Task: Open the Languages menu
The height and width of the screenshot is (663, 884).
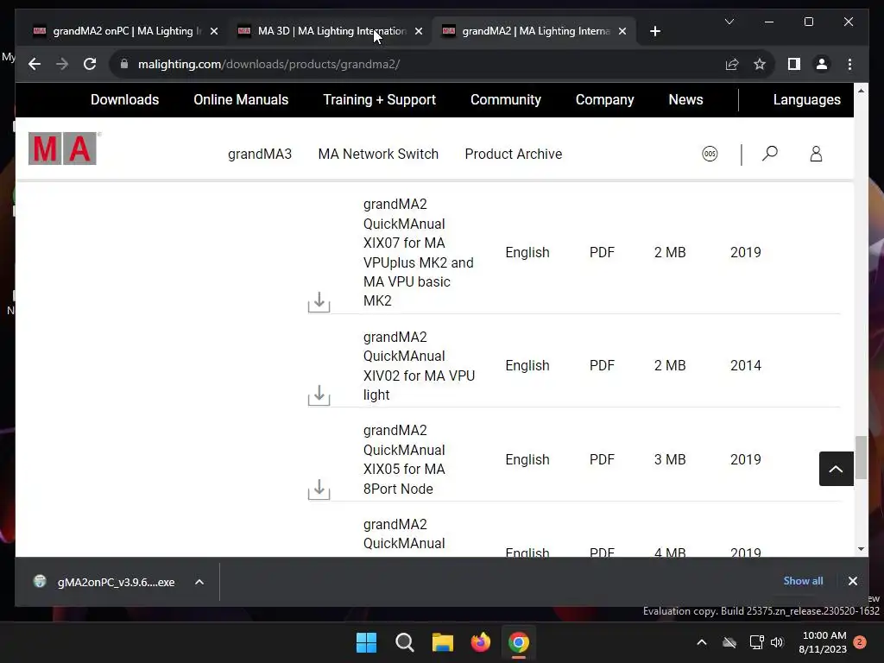Action: coord(807,100)
